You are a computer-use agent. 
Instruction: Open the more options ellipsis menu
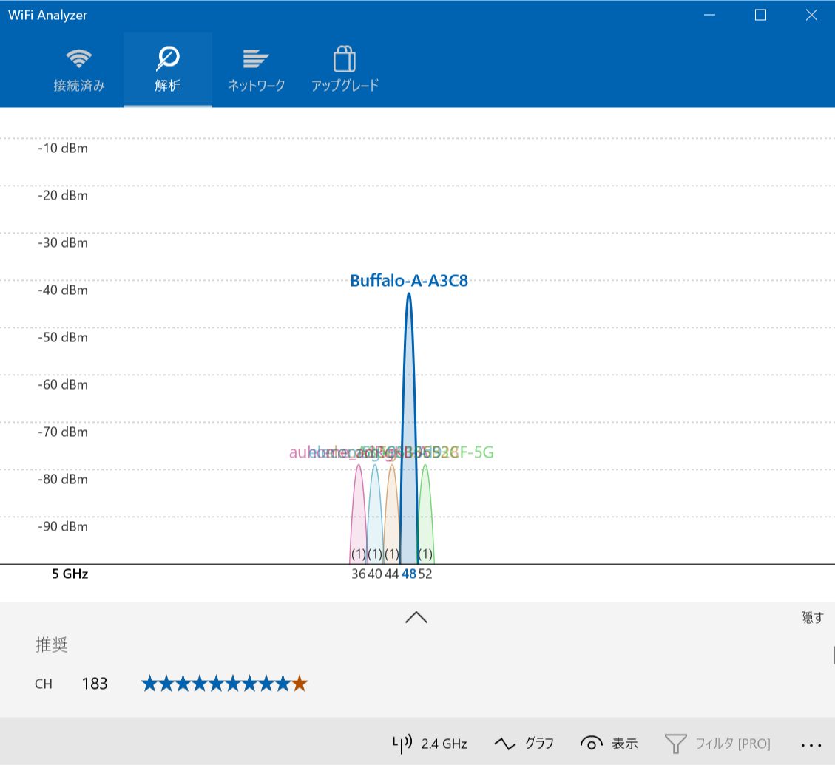[x=811, y=744]
